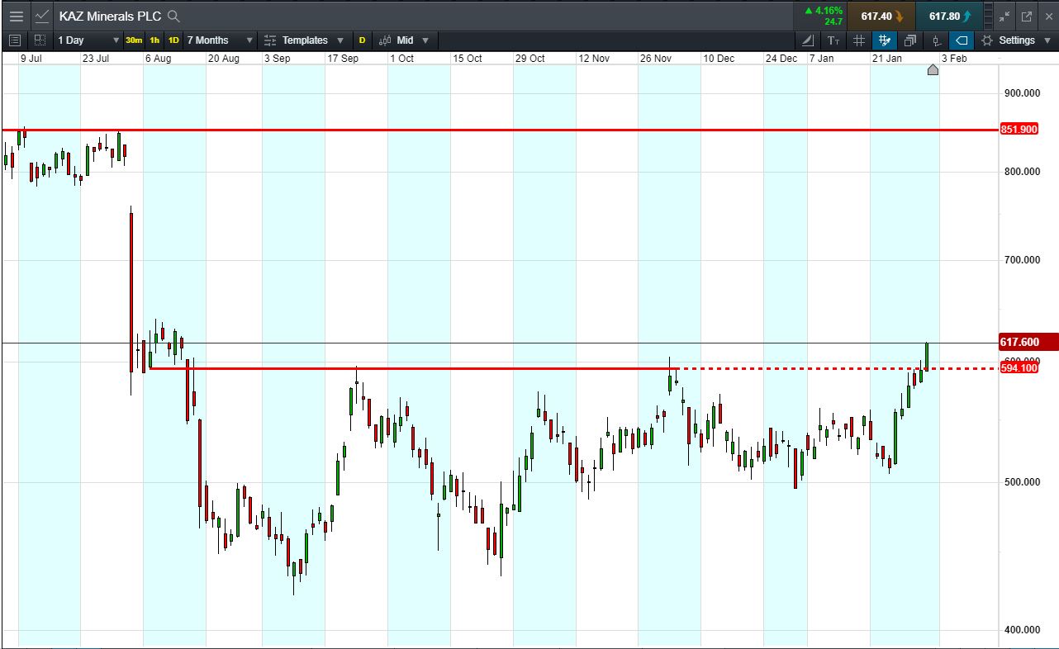
Task: Toggle the grid snap picker icon
Action: (x=885, y=40)
